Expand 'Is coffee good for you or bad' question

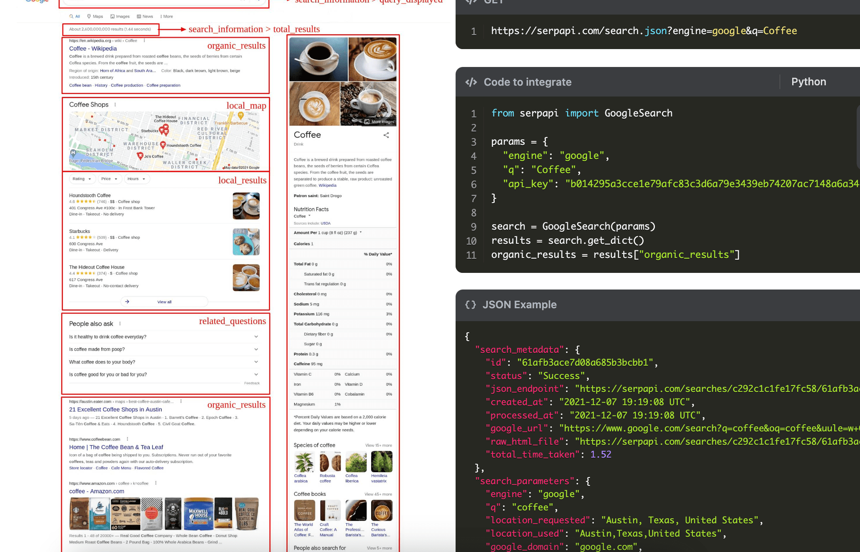(x=164, y=374)
